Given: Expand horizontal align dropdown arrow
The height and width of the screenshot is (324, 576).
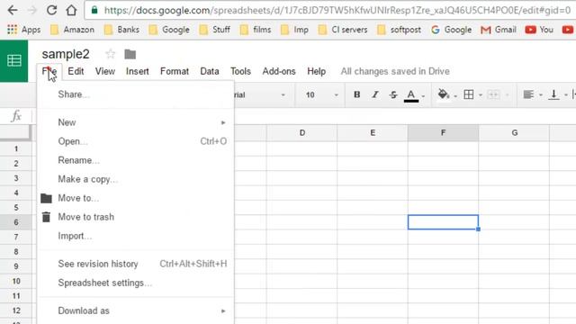Looking at the screenshot, I should pyautogui.click(x=540, y=95).
